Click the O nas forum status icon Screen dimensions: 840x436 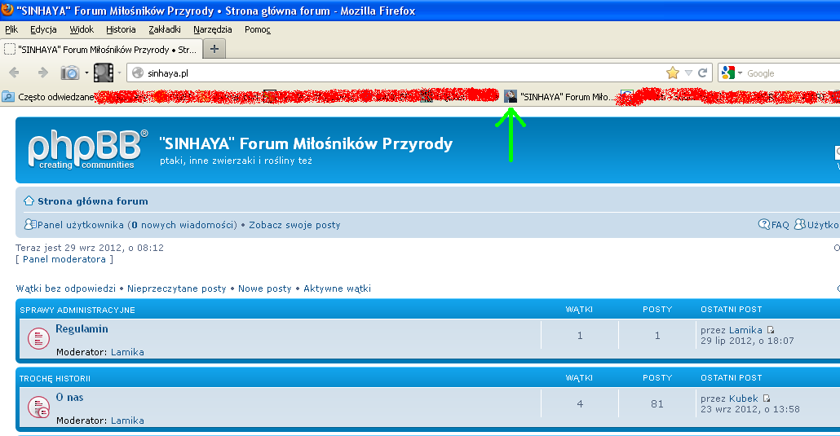[38, 407]
